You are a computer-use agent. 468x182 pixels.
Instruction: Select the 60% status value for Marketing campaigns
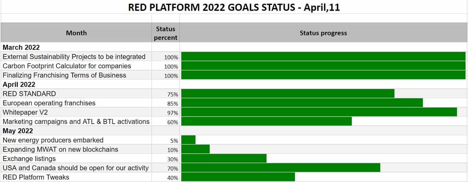click(172, 122)
